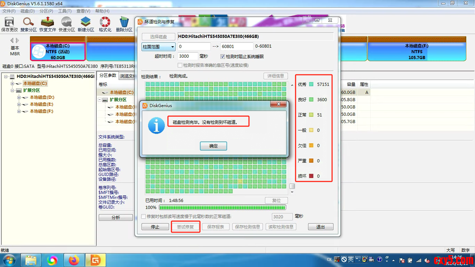Enable 检测时报告准确的扇区号 checkbox

(180, 65)
